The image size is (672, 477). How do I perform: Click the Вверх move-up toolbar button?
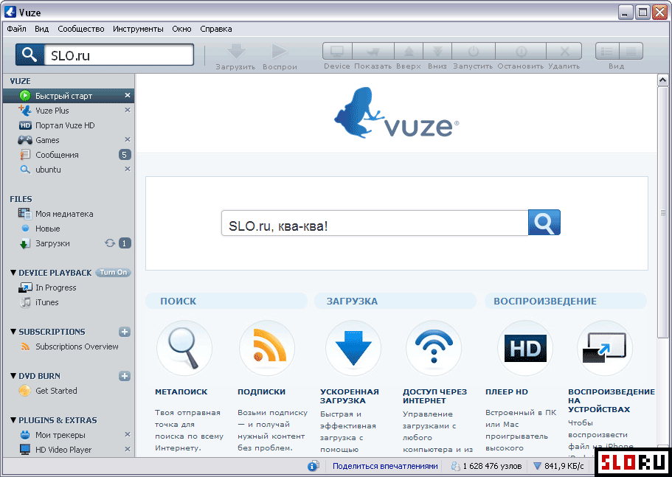click(409, 52)
